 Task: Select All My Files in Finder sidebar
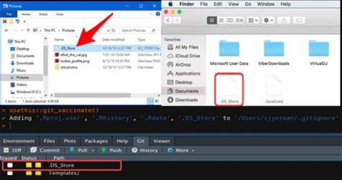183,47
